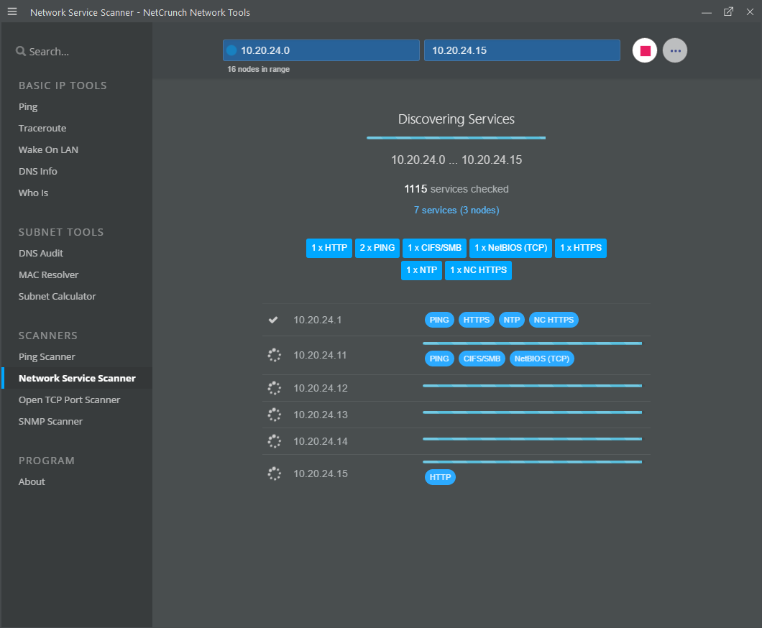Click the spinner icon beside 10.20.24.14
Viewport: 762px width, 628px height.
pyautogui.click(x=274, y=441)
